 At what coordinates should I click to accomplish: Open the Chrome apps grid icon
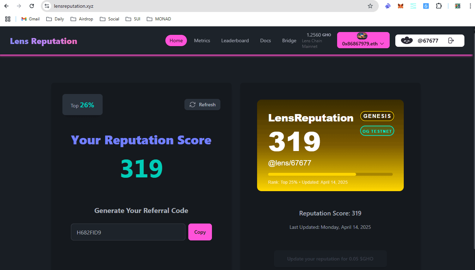(x=8, y=19)
